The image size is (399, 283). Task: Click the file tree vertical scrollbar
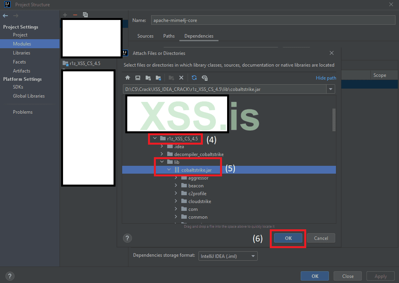point(334,120)
